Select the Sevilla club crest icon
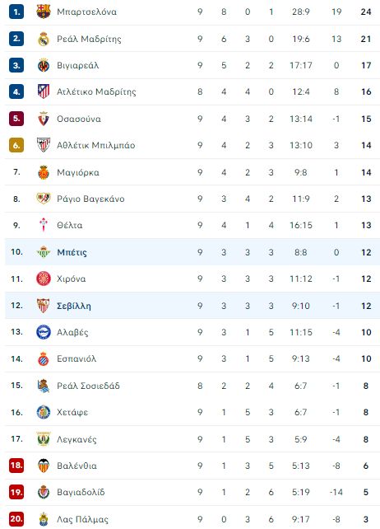 (x=44, y=306)
